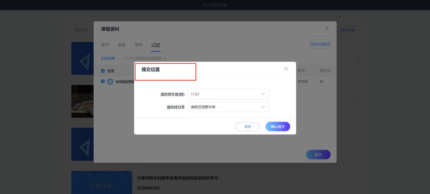Close the 提交位置 dialog
The image size is (430, 194).
coord(286,69)
